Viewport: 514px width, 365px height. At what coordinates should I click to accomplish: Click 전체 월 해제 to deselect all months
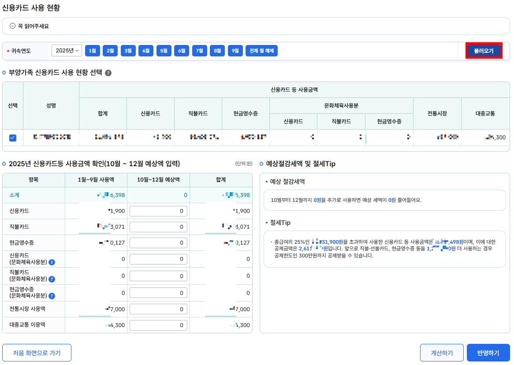262,50
